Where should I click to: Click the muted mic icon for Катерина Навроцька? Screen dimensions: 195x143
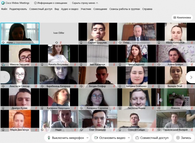75,108
